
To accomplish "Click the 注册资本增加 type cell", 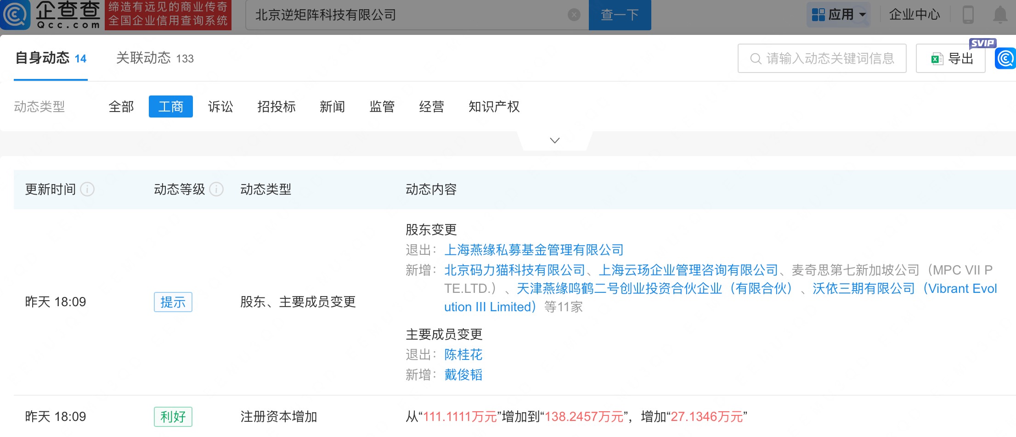I will tap(279, 416).
